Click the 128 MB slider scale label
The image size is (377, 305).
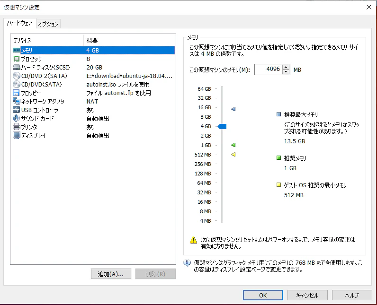coord(203,174)
